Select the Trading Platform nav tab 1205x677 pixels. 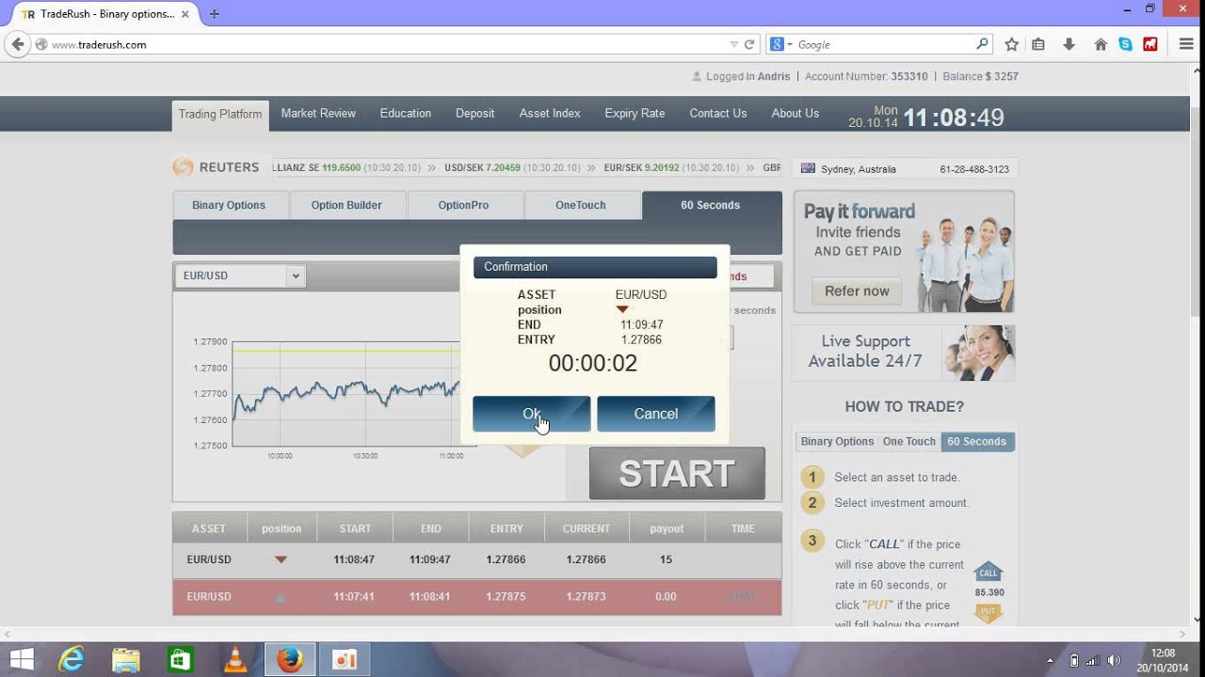[220, 115]
